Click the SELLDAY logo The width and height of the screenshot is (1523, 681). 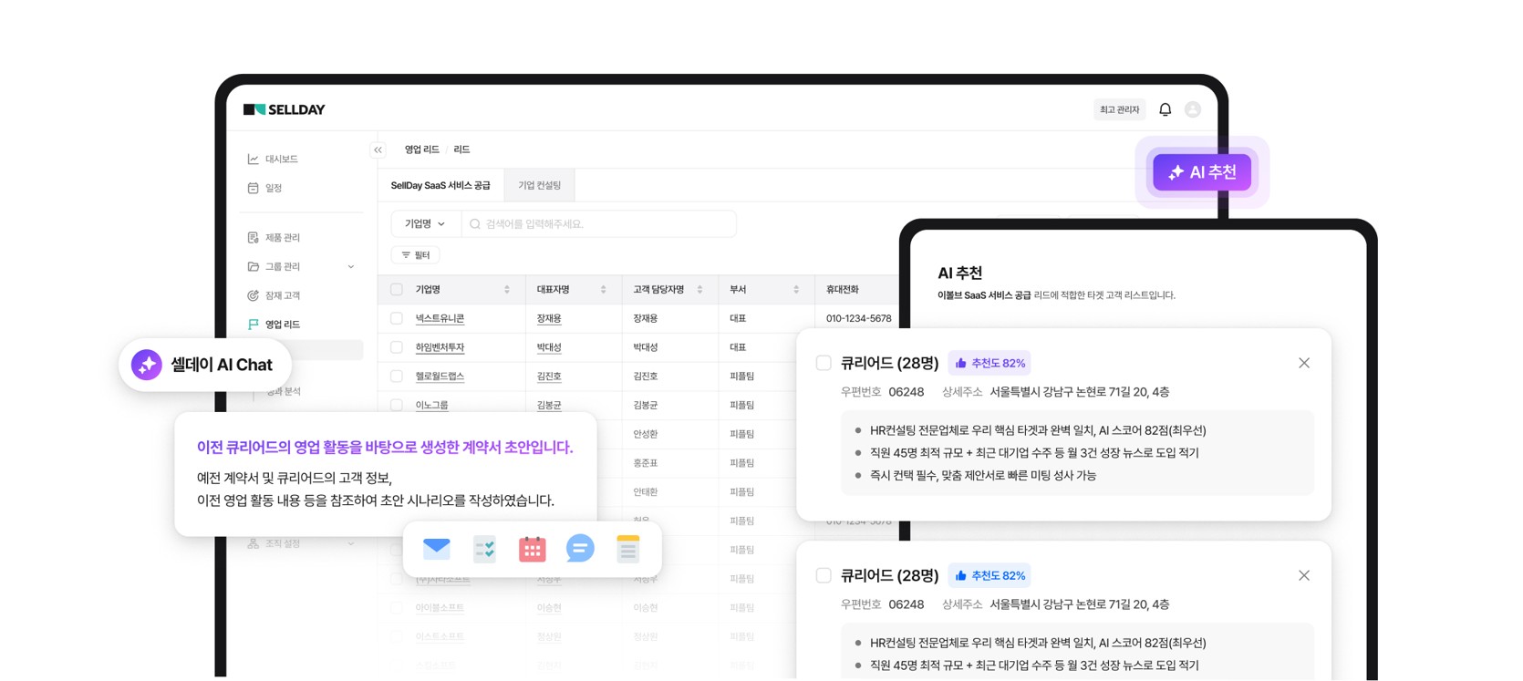click(x=285, y=109)
